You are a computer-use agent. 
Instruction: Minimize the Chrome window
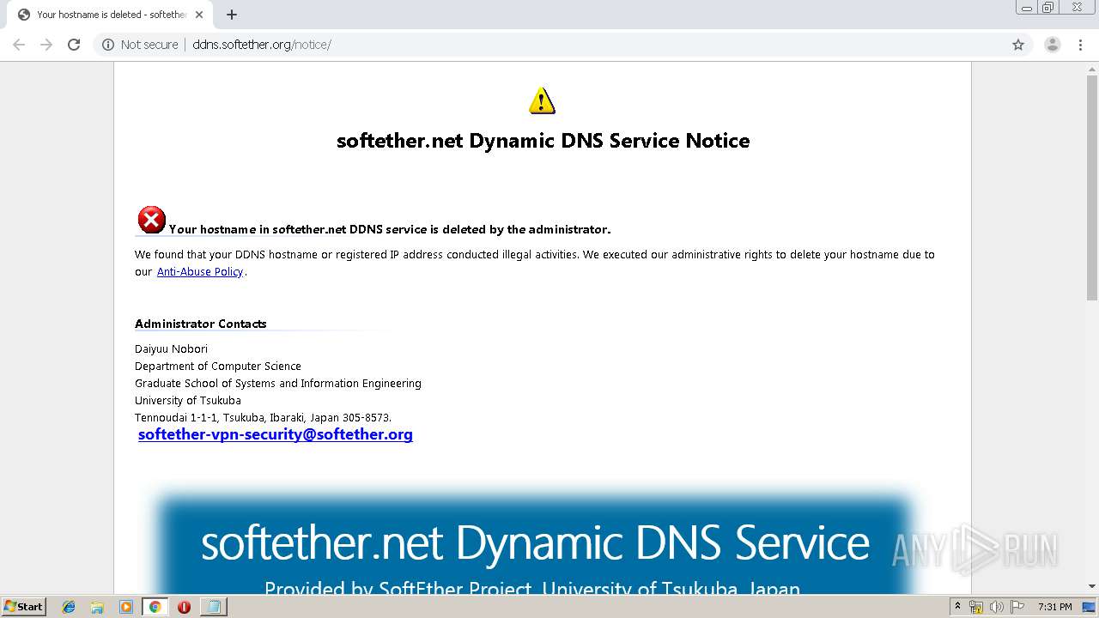1027,8
